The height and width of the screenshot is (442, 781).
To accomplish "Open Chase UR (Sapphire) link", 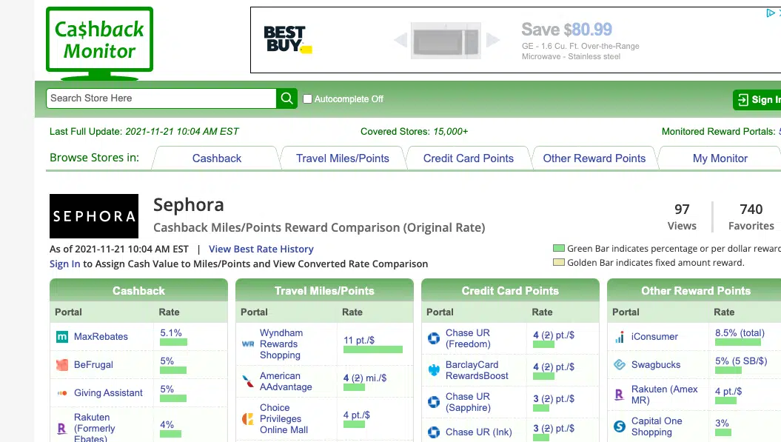I will tap(468, 402).
